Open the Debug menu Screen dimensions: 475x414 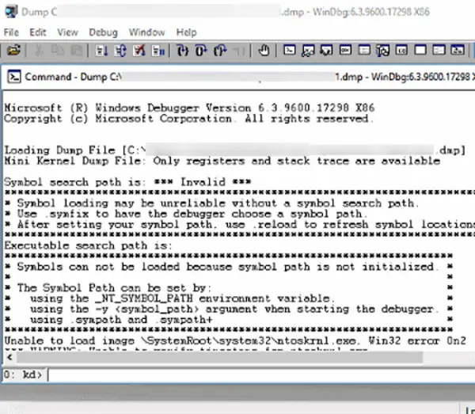(103, 32)
